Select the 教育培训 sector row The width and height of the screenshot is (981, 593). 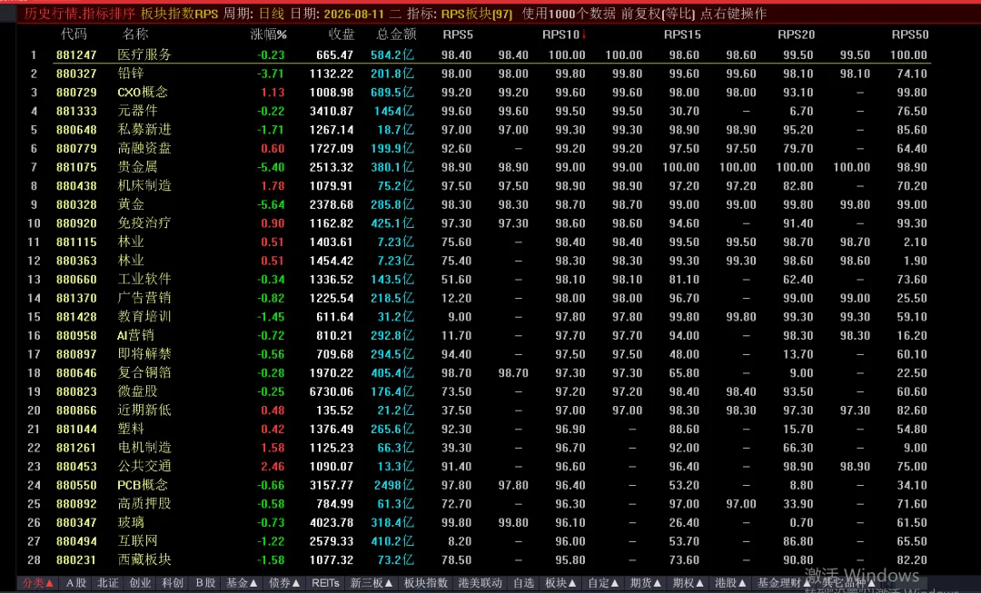click(144, 317)
